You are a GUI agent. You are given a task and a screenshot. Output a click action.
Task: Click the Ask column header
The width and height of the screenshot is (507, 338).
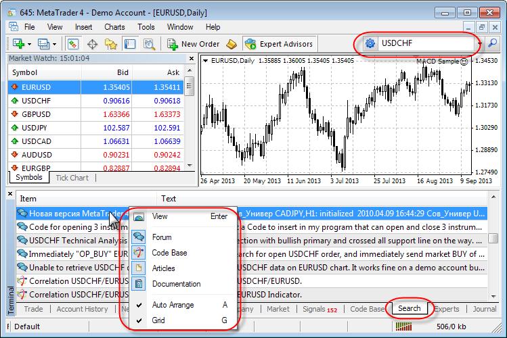158,72
